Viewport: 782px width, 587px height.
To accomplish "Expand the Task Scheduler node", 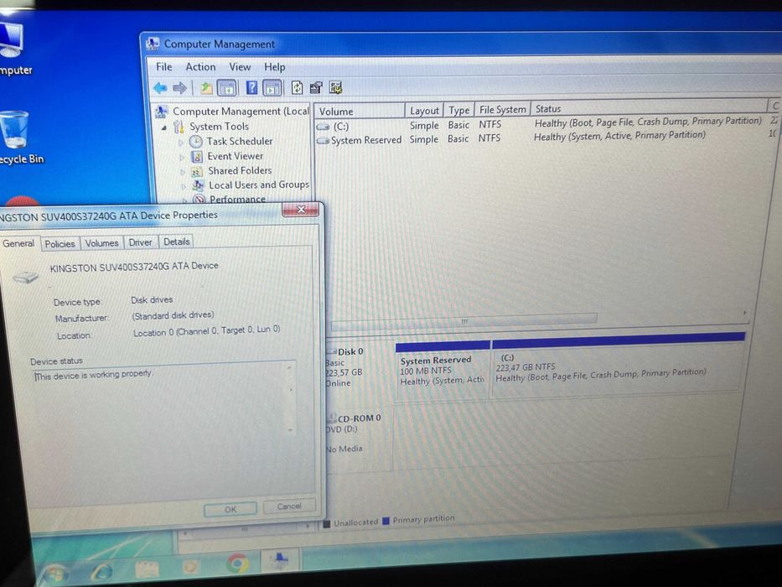I will tap(181, 143).
